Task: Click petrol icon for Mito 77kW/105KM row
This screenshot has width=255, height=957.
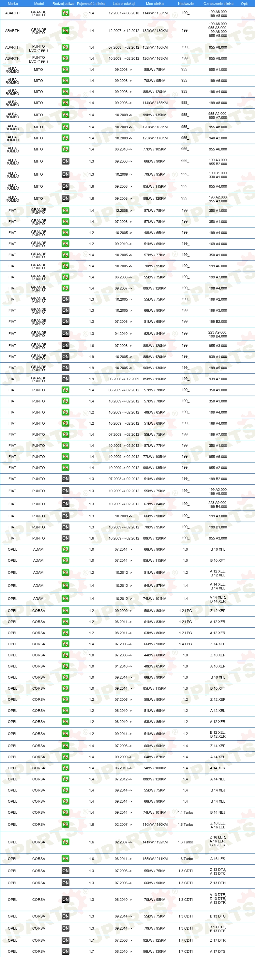Action: [65, 149]
